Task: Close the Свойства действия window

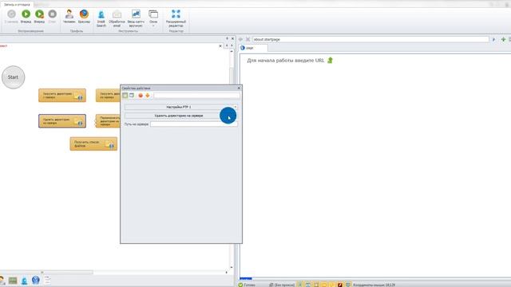Action: (239, 88)
